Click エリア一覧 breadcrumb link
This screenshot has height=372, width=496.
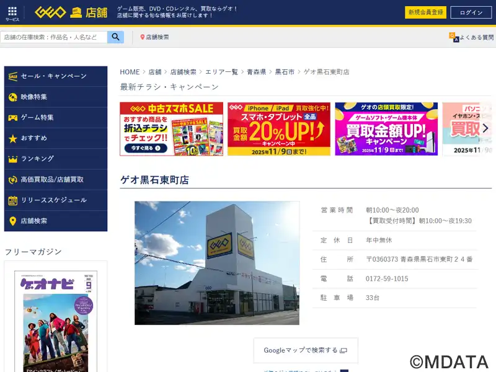tap(221, 72)
